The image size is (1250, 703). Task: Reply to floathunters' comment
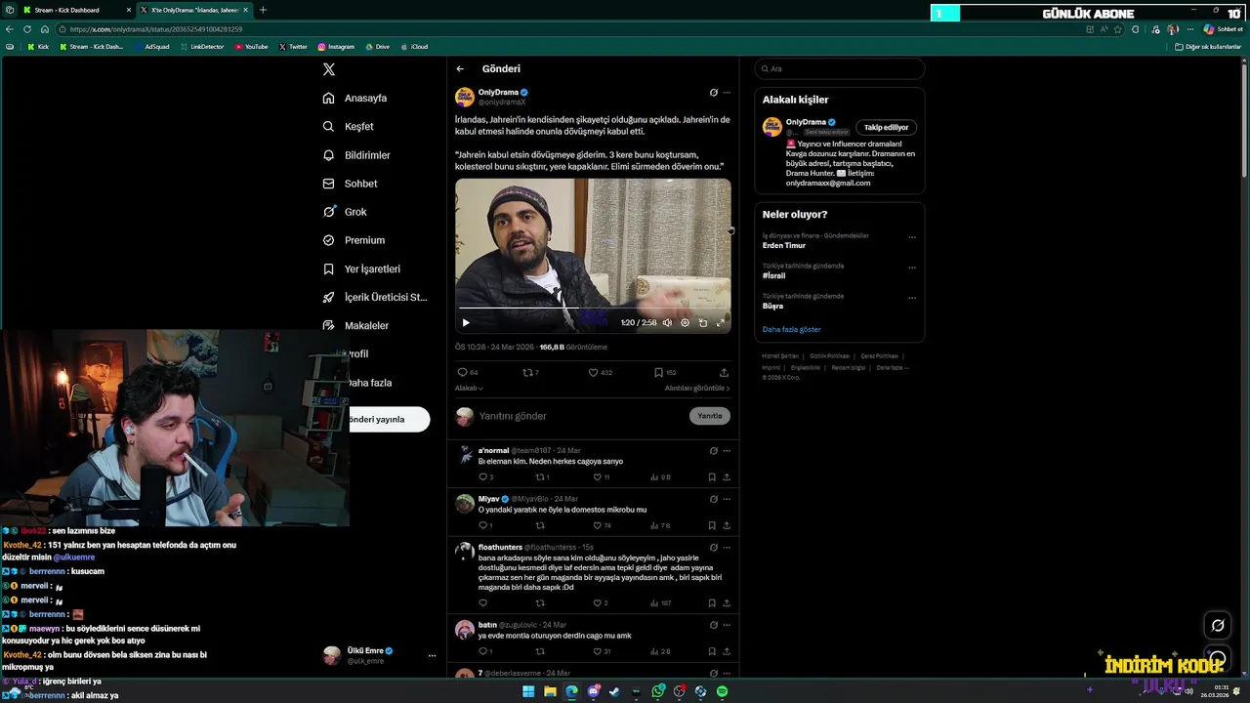[482, 603]
